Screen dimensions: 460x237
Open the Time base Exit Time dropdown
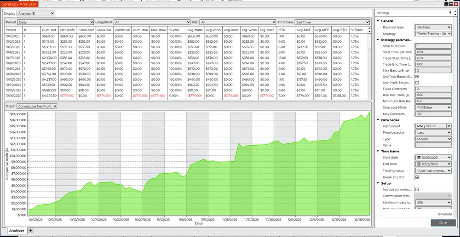point(332,22)
